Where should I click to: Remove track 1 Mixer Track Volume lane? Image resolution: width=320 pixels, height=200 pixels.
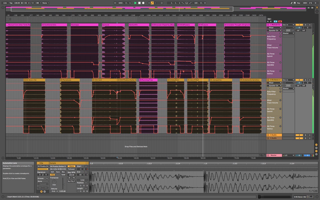[280, 45]
